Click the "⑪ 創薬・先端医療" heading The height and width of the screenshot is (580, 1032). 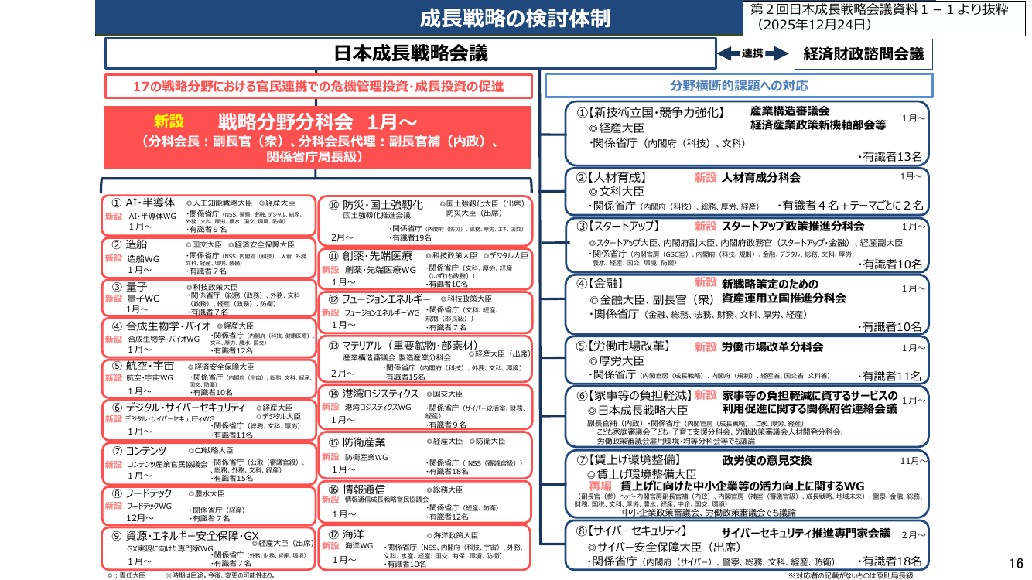point(370,256)
